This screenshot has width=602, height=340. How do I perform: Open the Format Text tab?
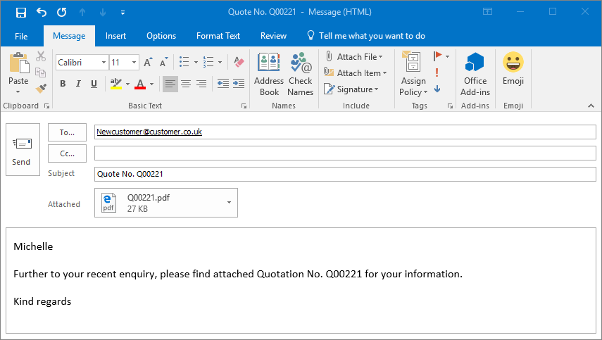[218, 36]
